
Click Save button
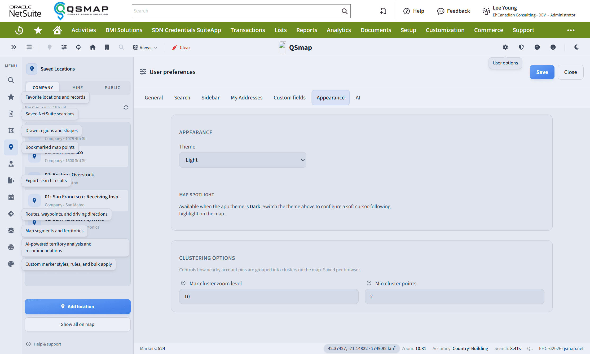pos(542,72)
